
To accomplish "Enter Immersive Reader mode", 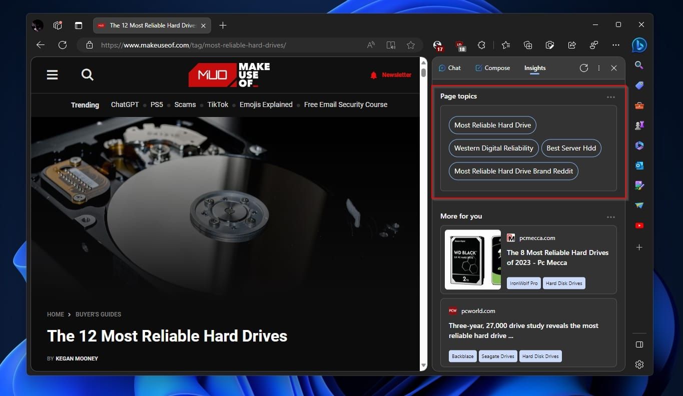I will (391, 45).
